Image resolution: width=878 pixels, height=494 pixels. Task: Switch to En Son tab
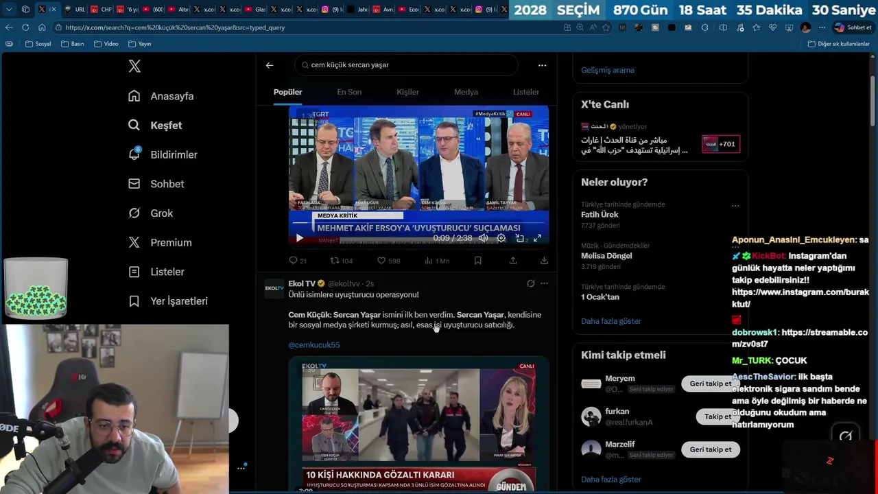[x=349, y=92]
